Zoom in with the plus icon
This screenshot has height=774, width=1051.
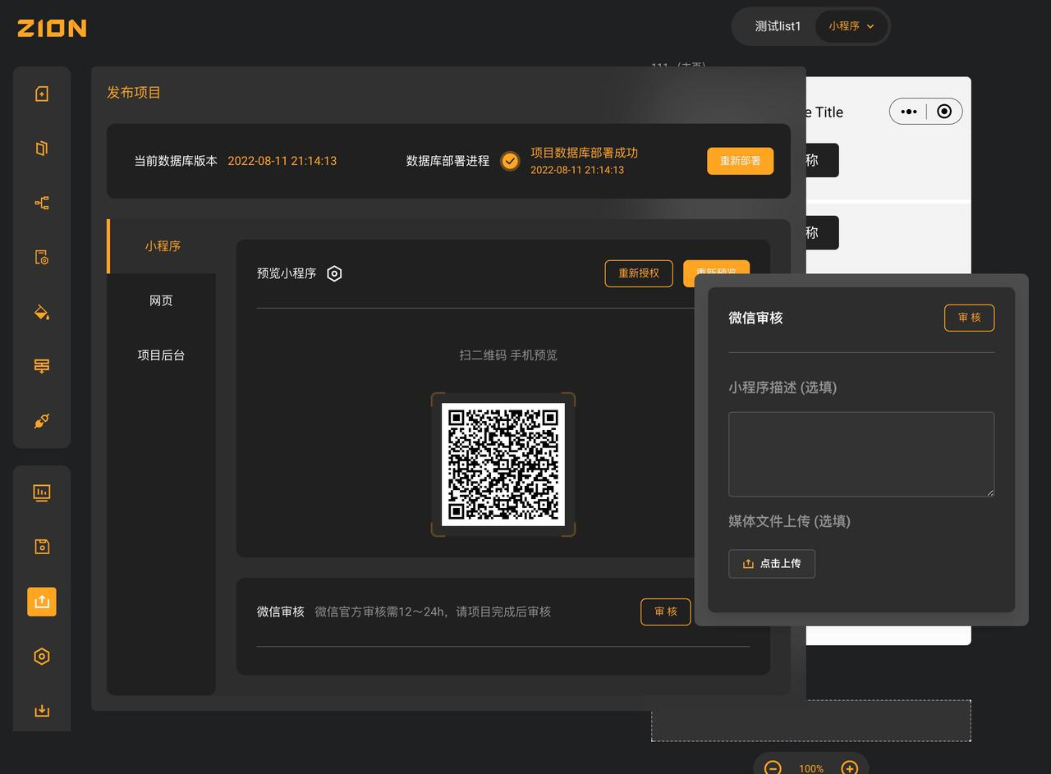(x=850, y=768)
